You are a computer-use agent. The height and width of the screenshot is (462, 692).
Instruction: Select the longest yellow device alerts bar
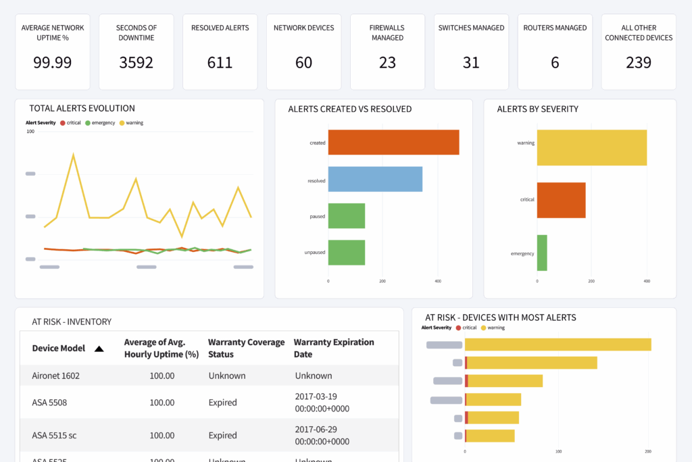[x=558, y=344]
